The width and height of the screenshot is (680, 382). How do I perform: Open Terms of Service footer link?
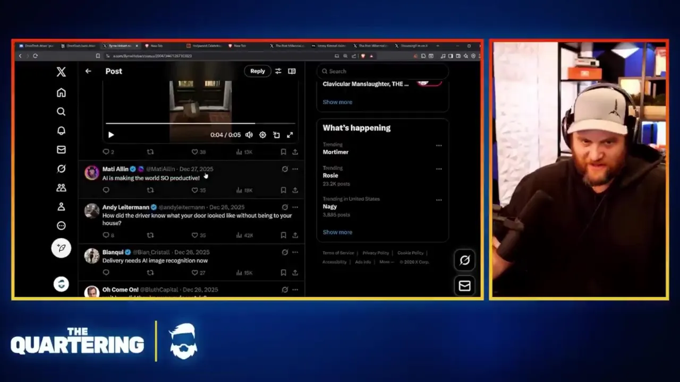pyautogui.click(x=338, y=253)
